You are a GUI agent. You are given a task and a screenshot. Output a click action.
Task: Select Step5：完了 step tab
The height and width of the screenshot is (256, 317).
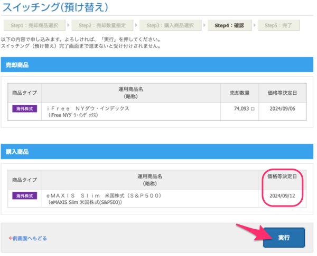click(278, 25)
